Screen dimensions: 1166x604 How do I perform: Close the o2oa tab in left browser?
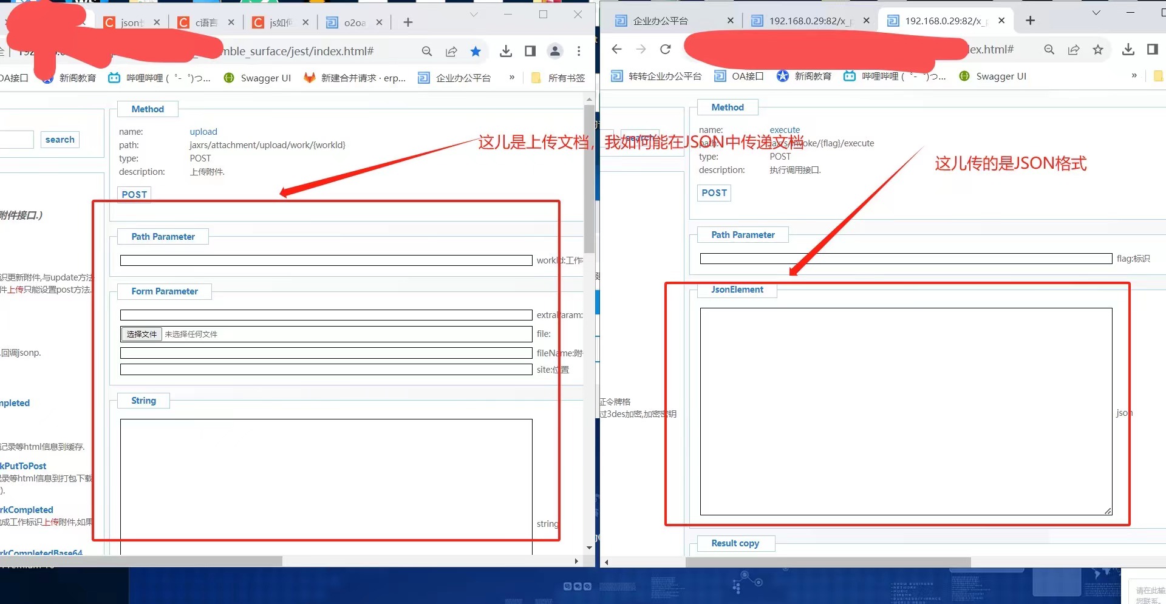click(x=380, y=22)
